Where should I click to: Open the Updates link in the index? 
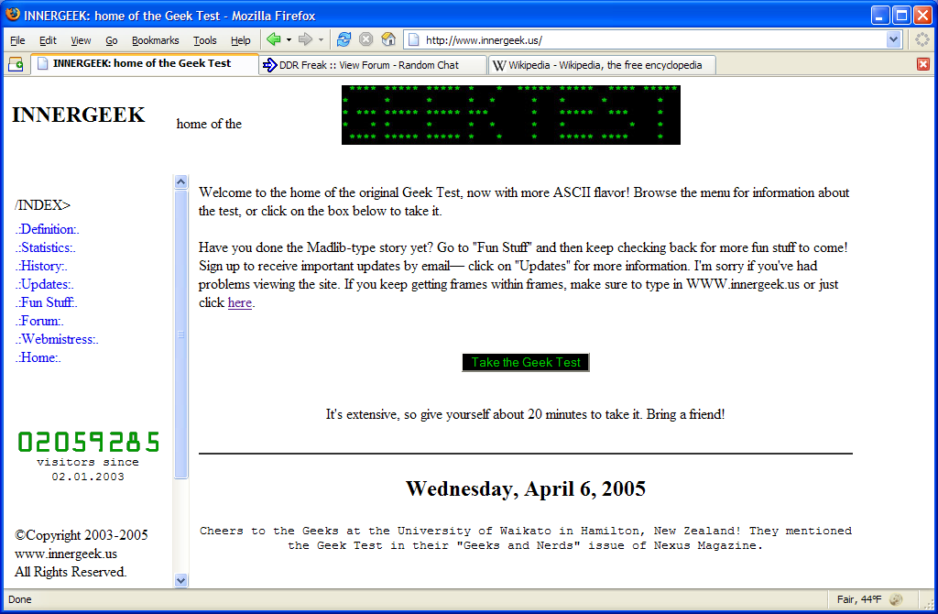pyautogui.click(x=44, y=285)
